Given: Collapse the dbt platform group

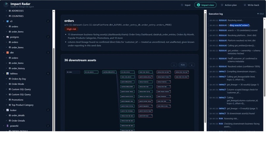Looking at the screenshot, I should click(x=4, y=53).
